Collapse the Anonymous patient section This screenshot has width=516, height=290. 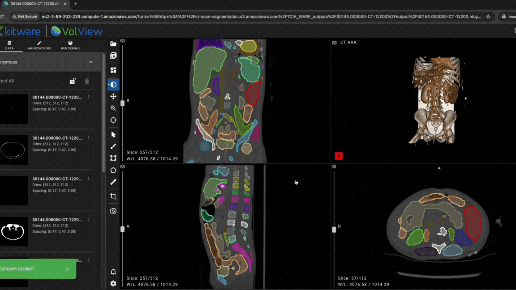tap(91, 62)
